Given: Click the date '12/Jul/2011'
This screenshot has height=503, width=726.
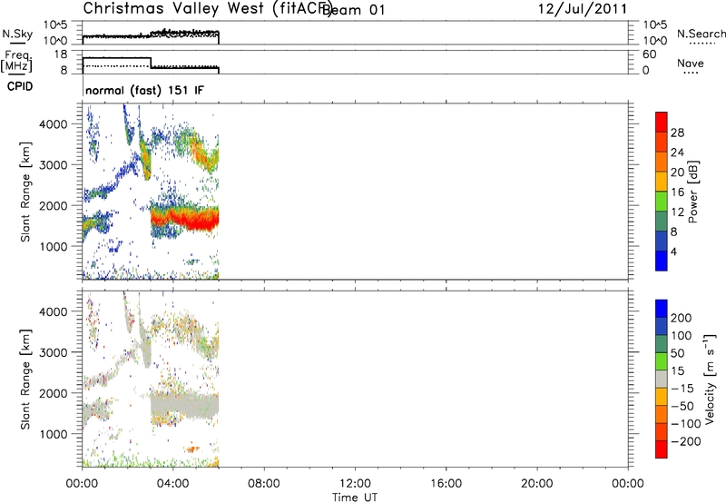Looking at the screenshot, I should 583,9.
